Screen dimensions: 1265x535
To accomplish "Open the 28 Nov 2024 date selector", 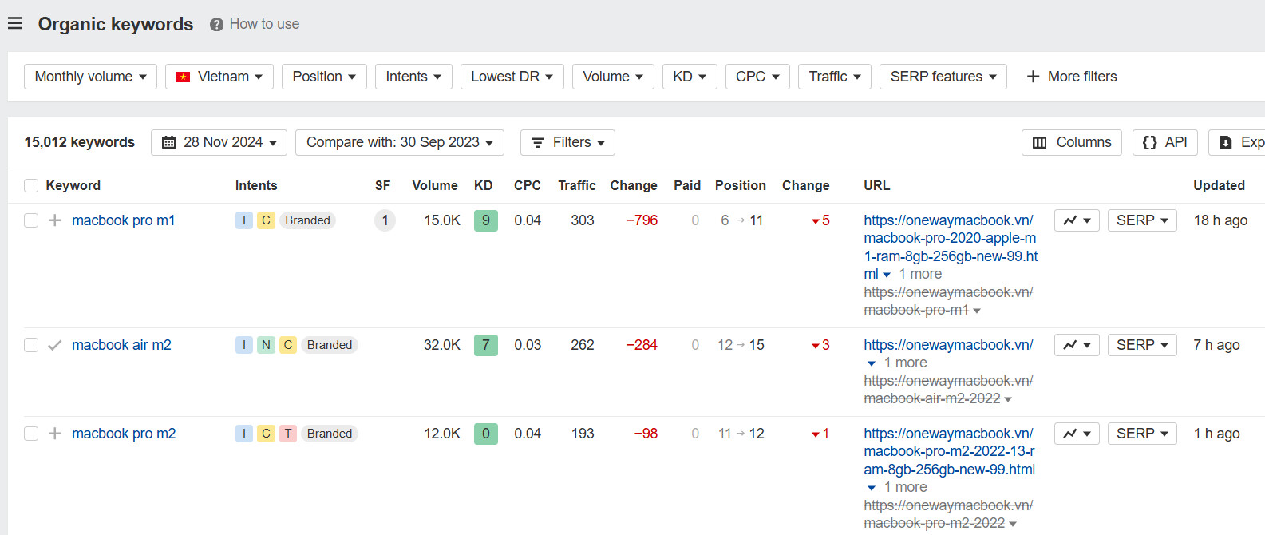I will tap(219, 142).
